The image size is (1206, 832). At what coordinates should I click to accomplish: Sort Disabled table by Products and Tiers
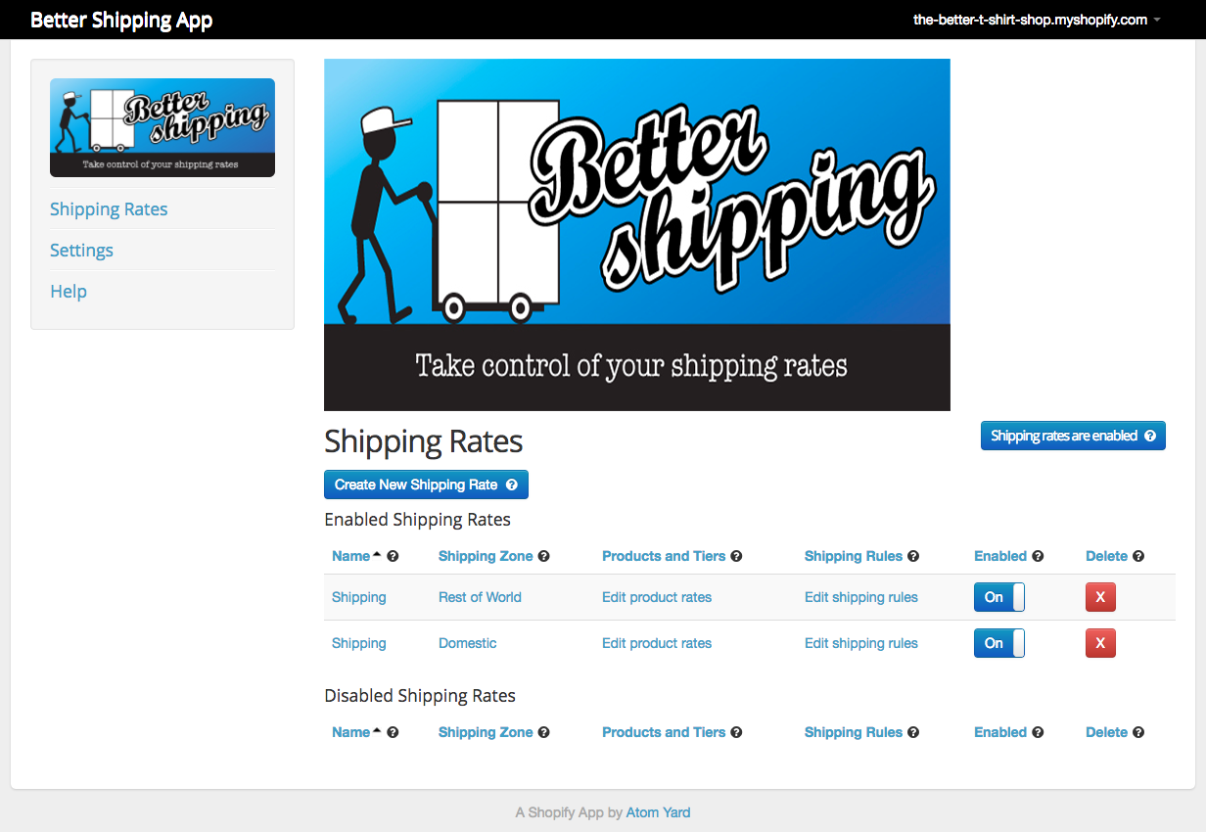click(x=664, y=732)
